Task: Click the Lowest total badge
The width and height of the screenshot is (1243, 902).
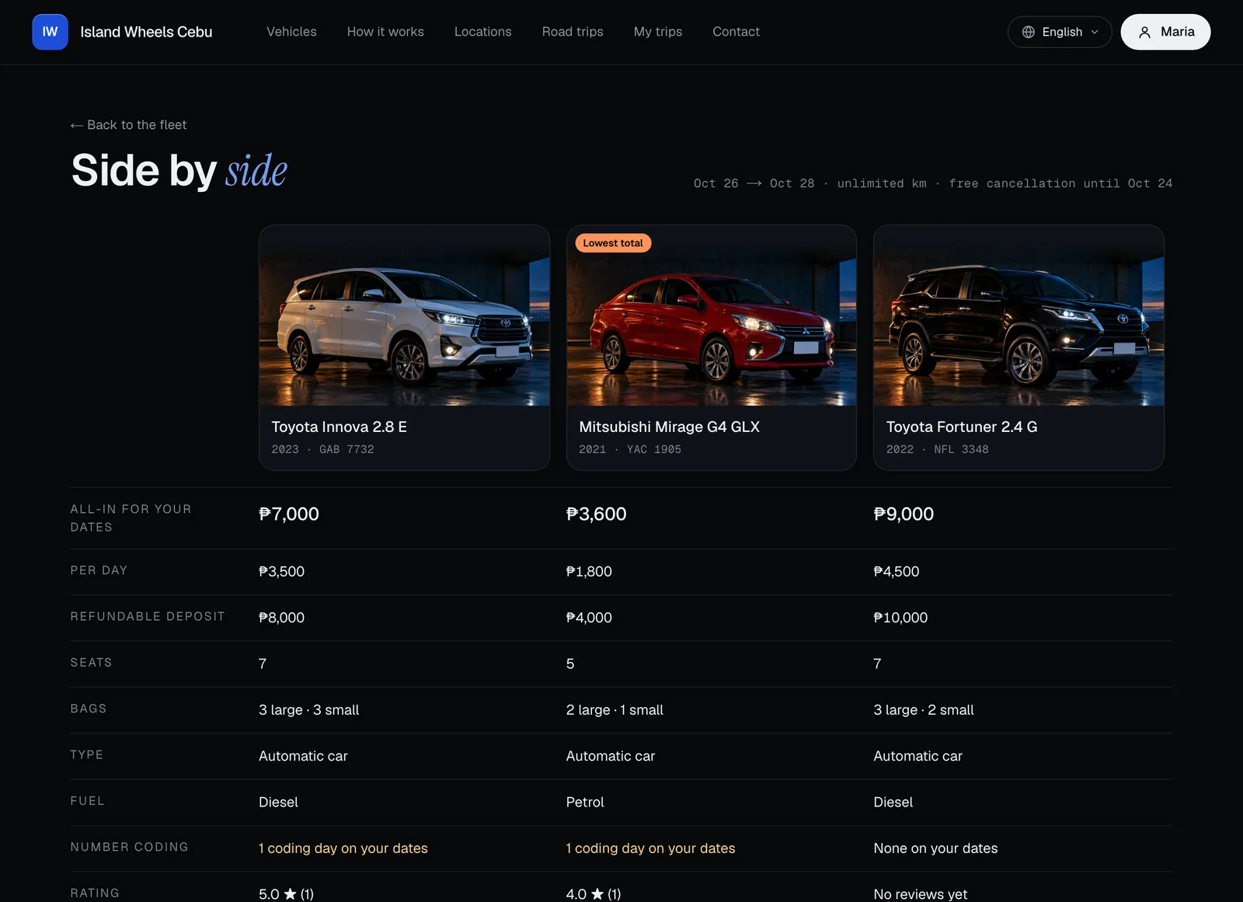Action: click(613, 243)
